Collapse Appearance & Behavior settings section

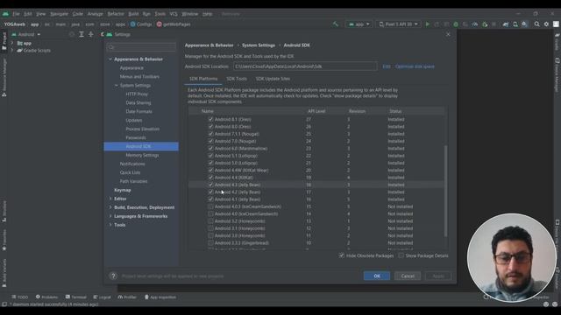[x=110, y=59]
